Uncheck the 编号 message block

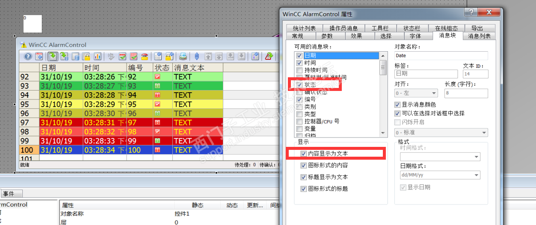(x=299, y=99)
